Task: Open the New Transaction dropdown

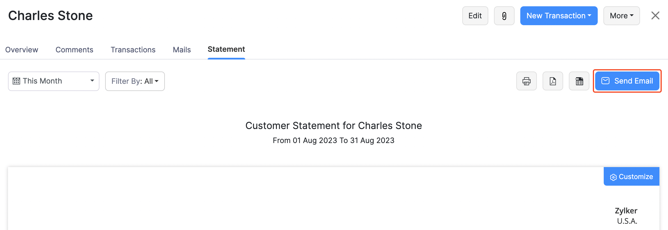Action: pyautogui.click(x=559, y=15)
